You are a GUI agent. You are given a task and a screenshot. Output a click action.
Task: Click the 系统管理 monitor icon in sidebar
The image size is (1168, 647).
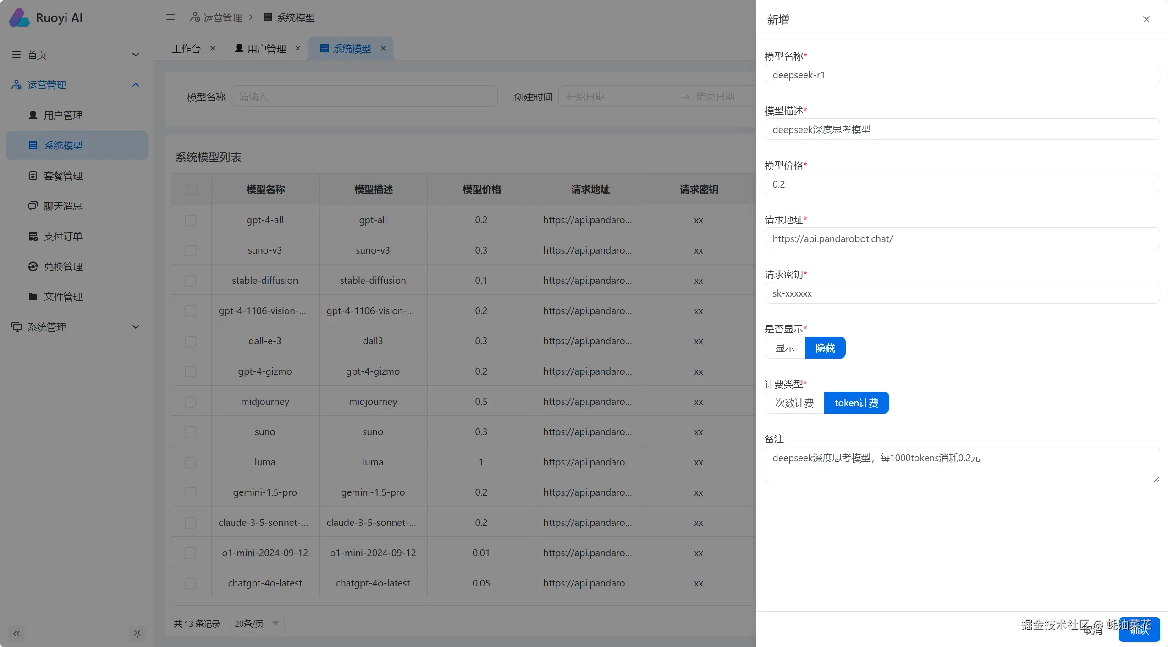coord(17,327)
